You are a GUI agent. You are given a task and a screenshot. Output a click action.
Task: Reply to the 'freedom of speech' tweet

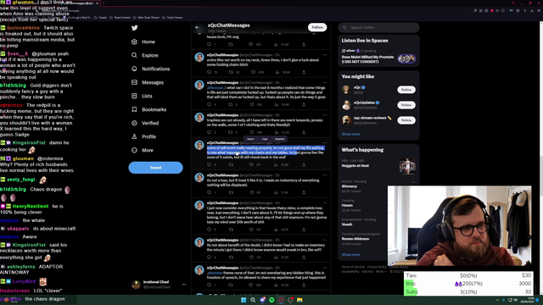pos(209,285)
